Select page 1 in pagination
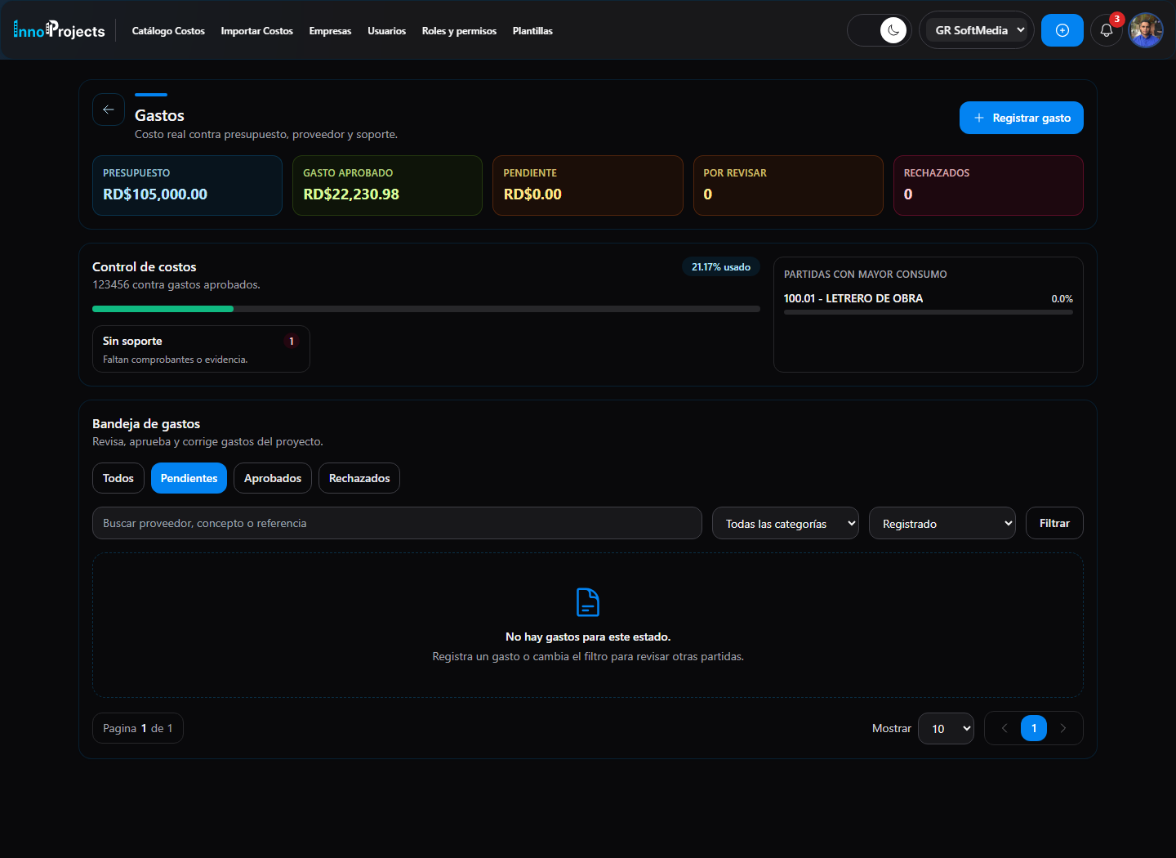Image resolution: width=1176 pixels, height=858 pixels. point(1034,728)
